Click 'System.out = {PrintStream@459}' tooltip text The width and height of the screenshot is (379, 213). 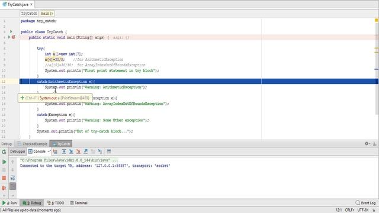[x=65, y=98]
